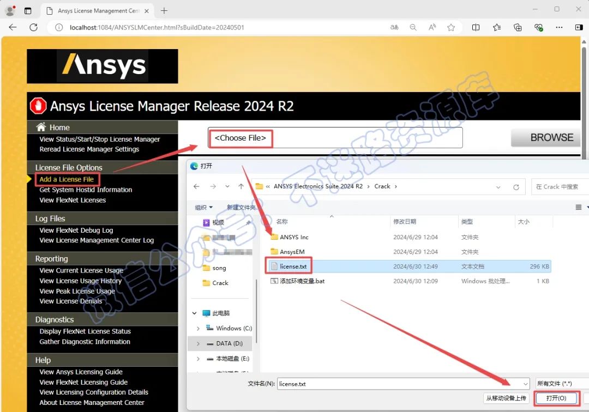Close the Ansys License Management Center tab
The height and width of the screenshot is (412, 589).
pyautogui.click(x=147, y=11)
